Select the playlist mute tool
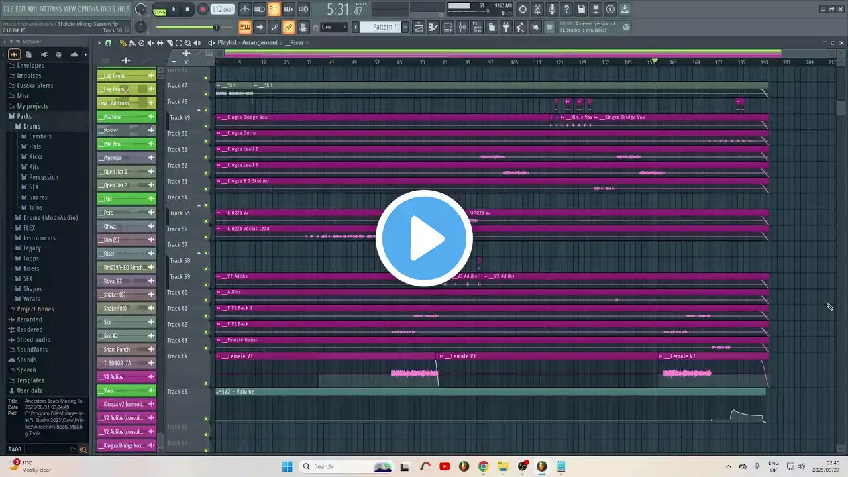The width and height of the screenshot is (848, 477). tap(150, 43)
